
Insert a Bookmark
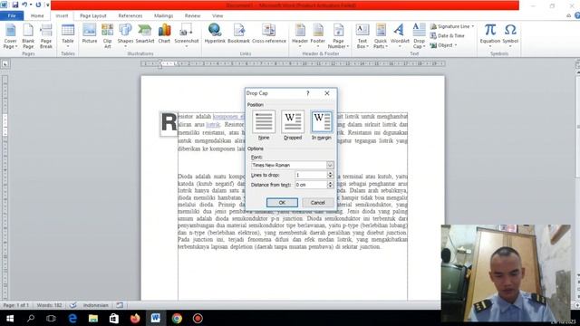(x=238, y=34)
